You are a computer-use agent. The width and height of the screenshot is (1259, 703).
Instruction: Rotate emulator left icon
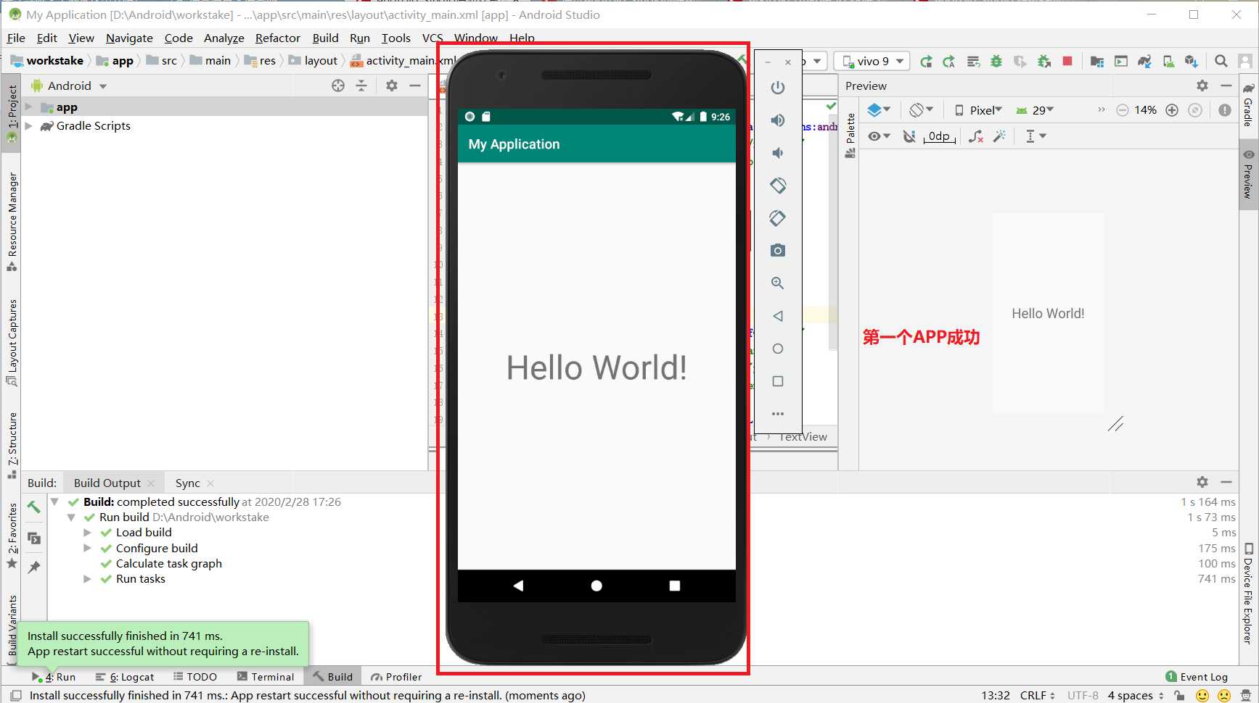[x=778, y=186]
